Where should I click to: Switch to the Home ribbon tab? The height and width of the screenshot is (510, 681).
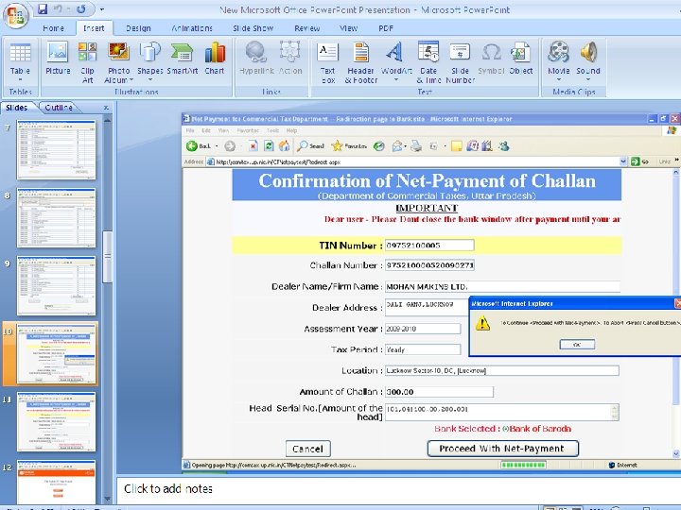pyautogui.click(x=53, y=28)
